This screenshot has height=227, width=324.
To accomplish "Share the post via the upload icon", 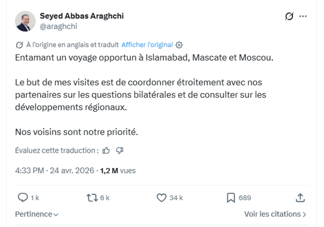I will 300,197.
